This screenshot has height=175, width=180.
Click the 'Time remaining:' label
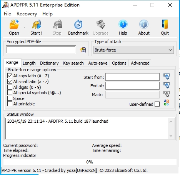point(107,150)
